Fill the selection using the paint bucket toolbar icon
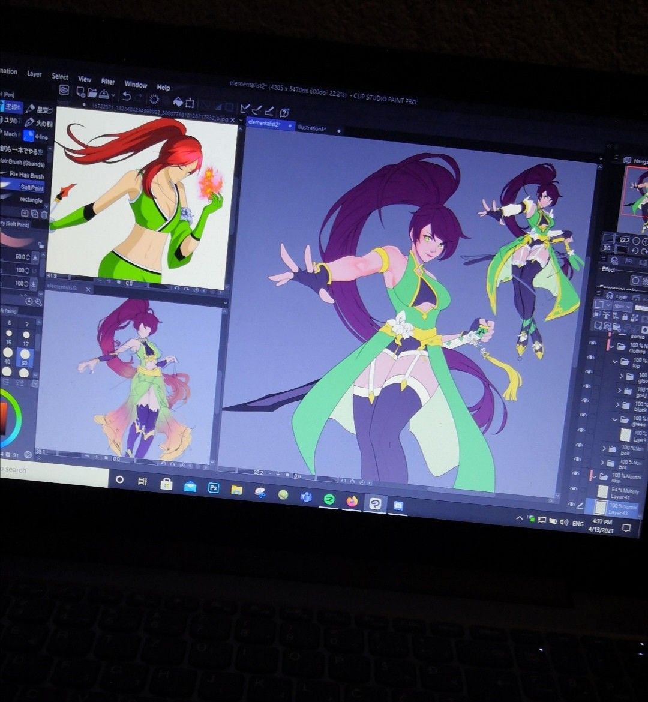Viewport: 648px width, 702px height. click(178, 101)
